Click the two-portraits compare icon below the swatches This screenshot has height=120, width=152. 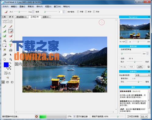[7, 73]
